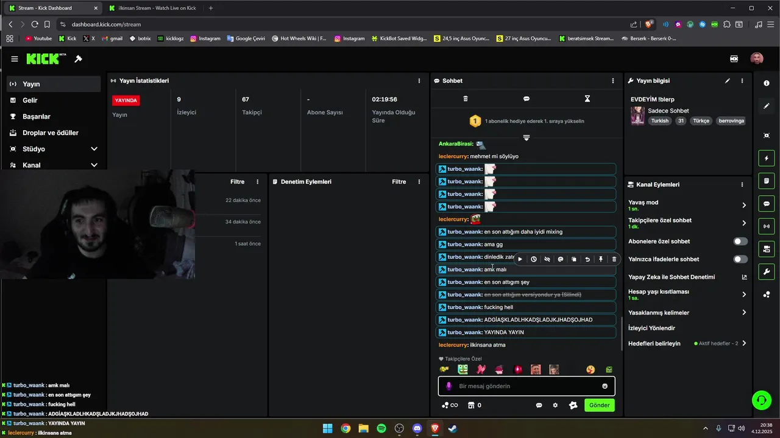Expand Hesap yaşı kısıtlaması settings

tap(687, 294)
